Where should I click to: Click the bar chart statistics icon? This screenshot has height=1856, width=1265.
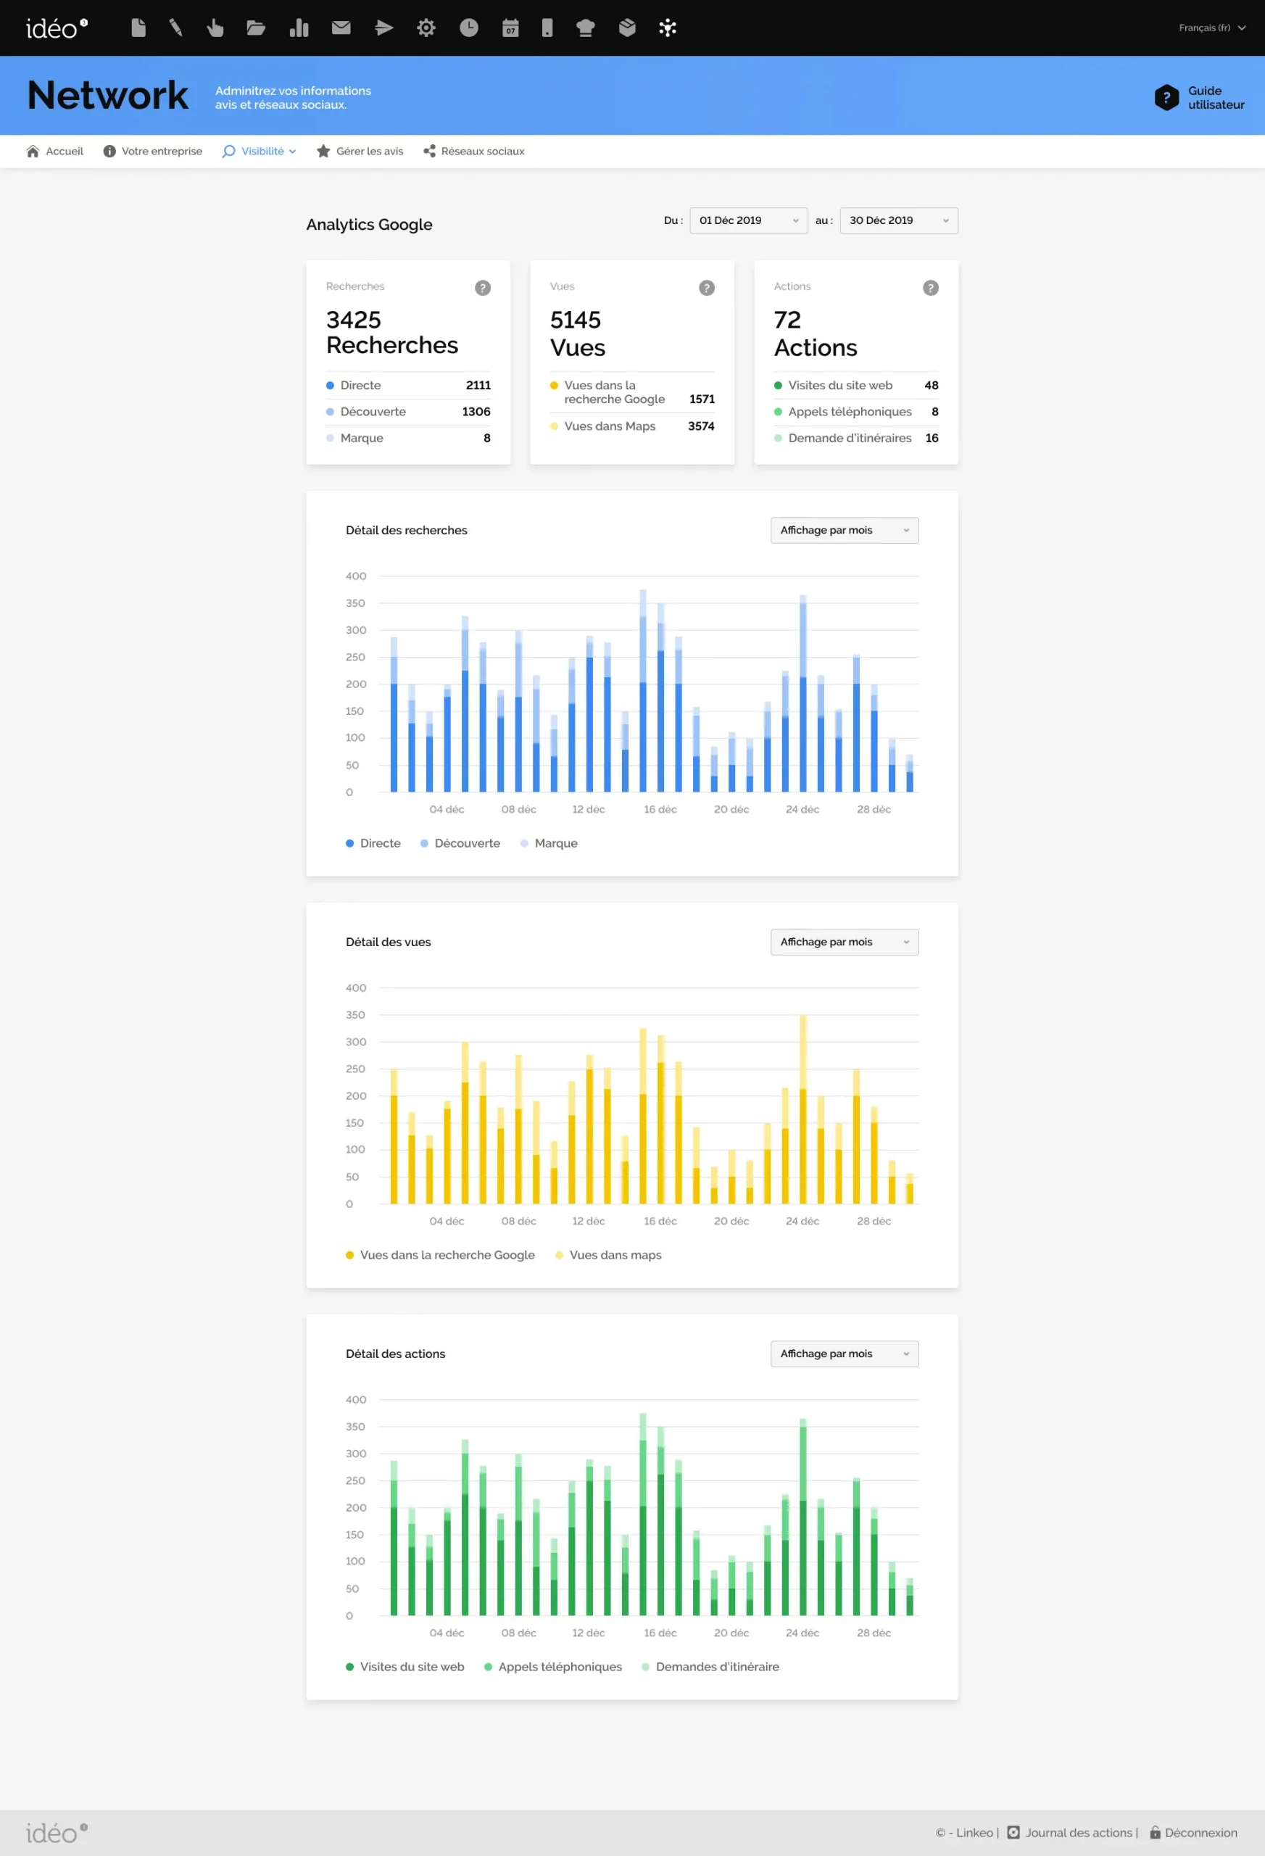tap(299, 28)
